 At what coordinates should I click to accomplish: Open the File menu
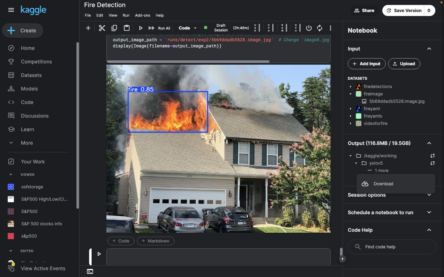88,15
